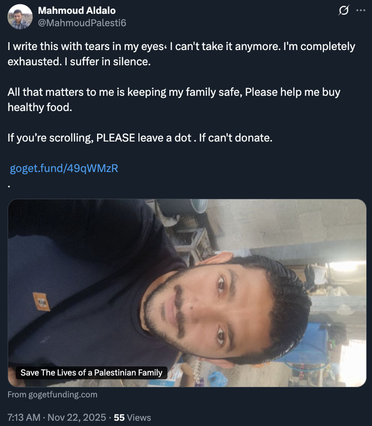
Task: Click the "Save The Lives of a Palestinian Family" caption
Action: point(91,373)
